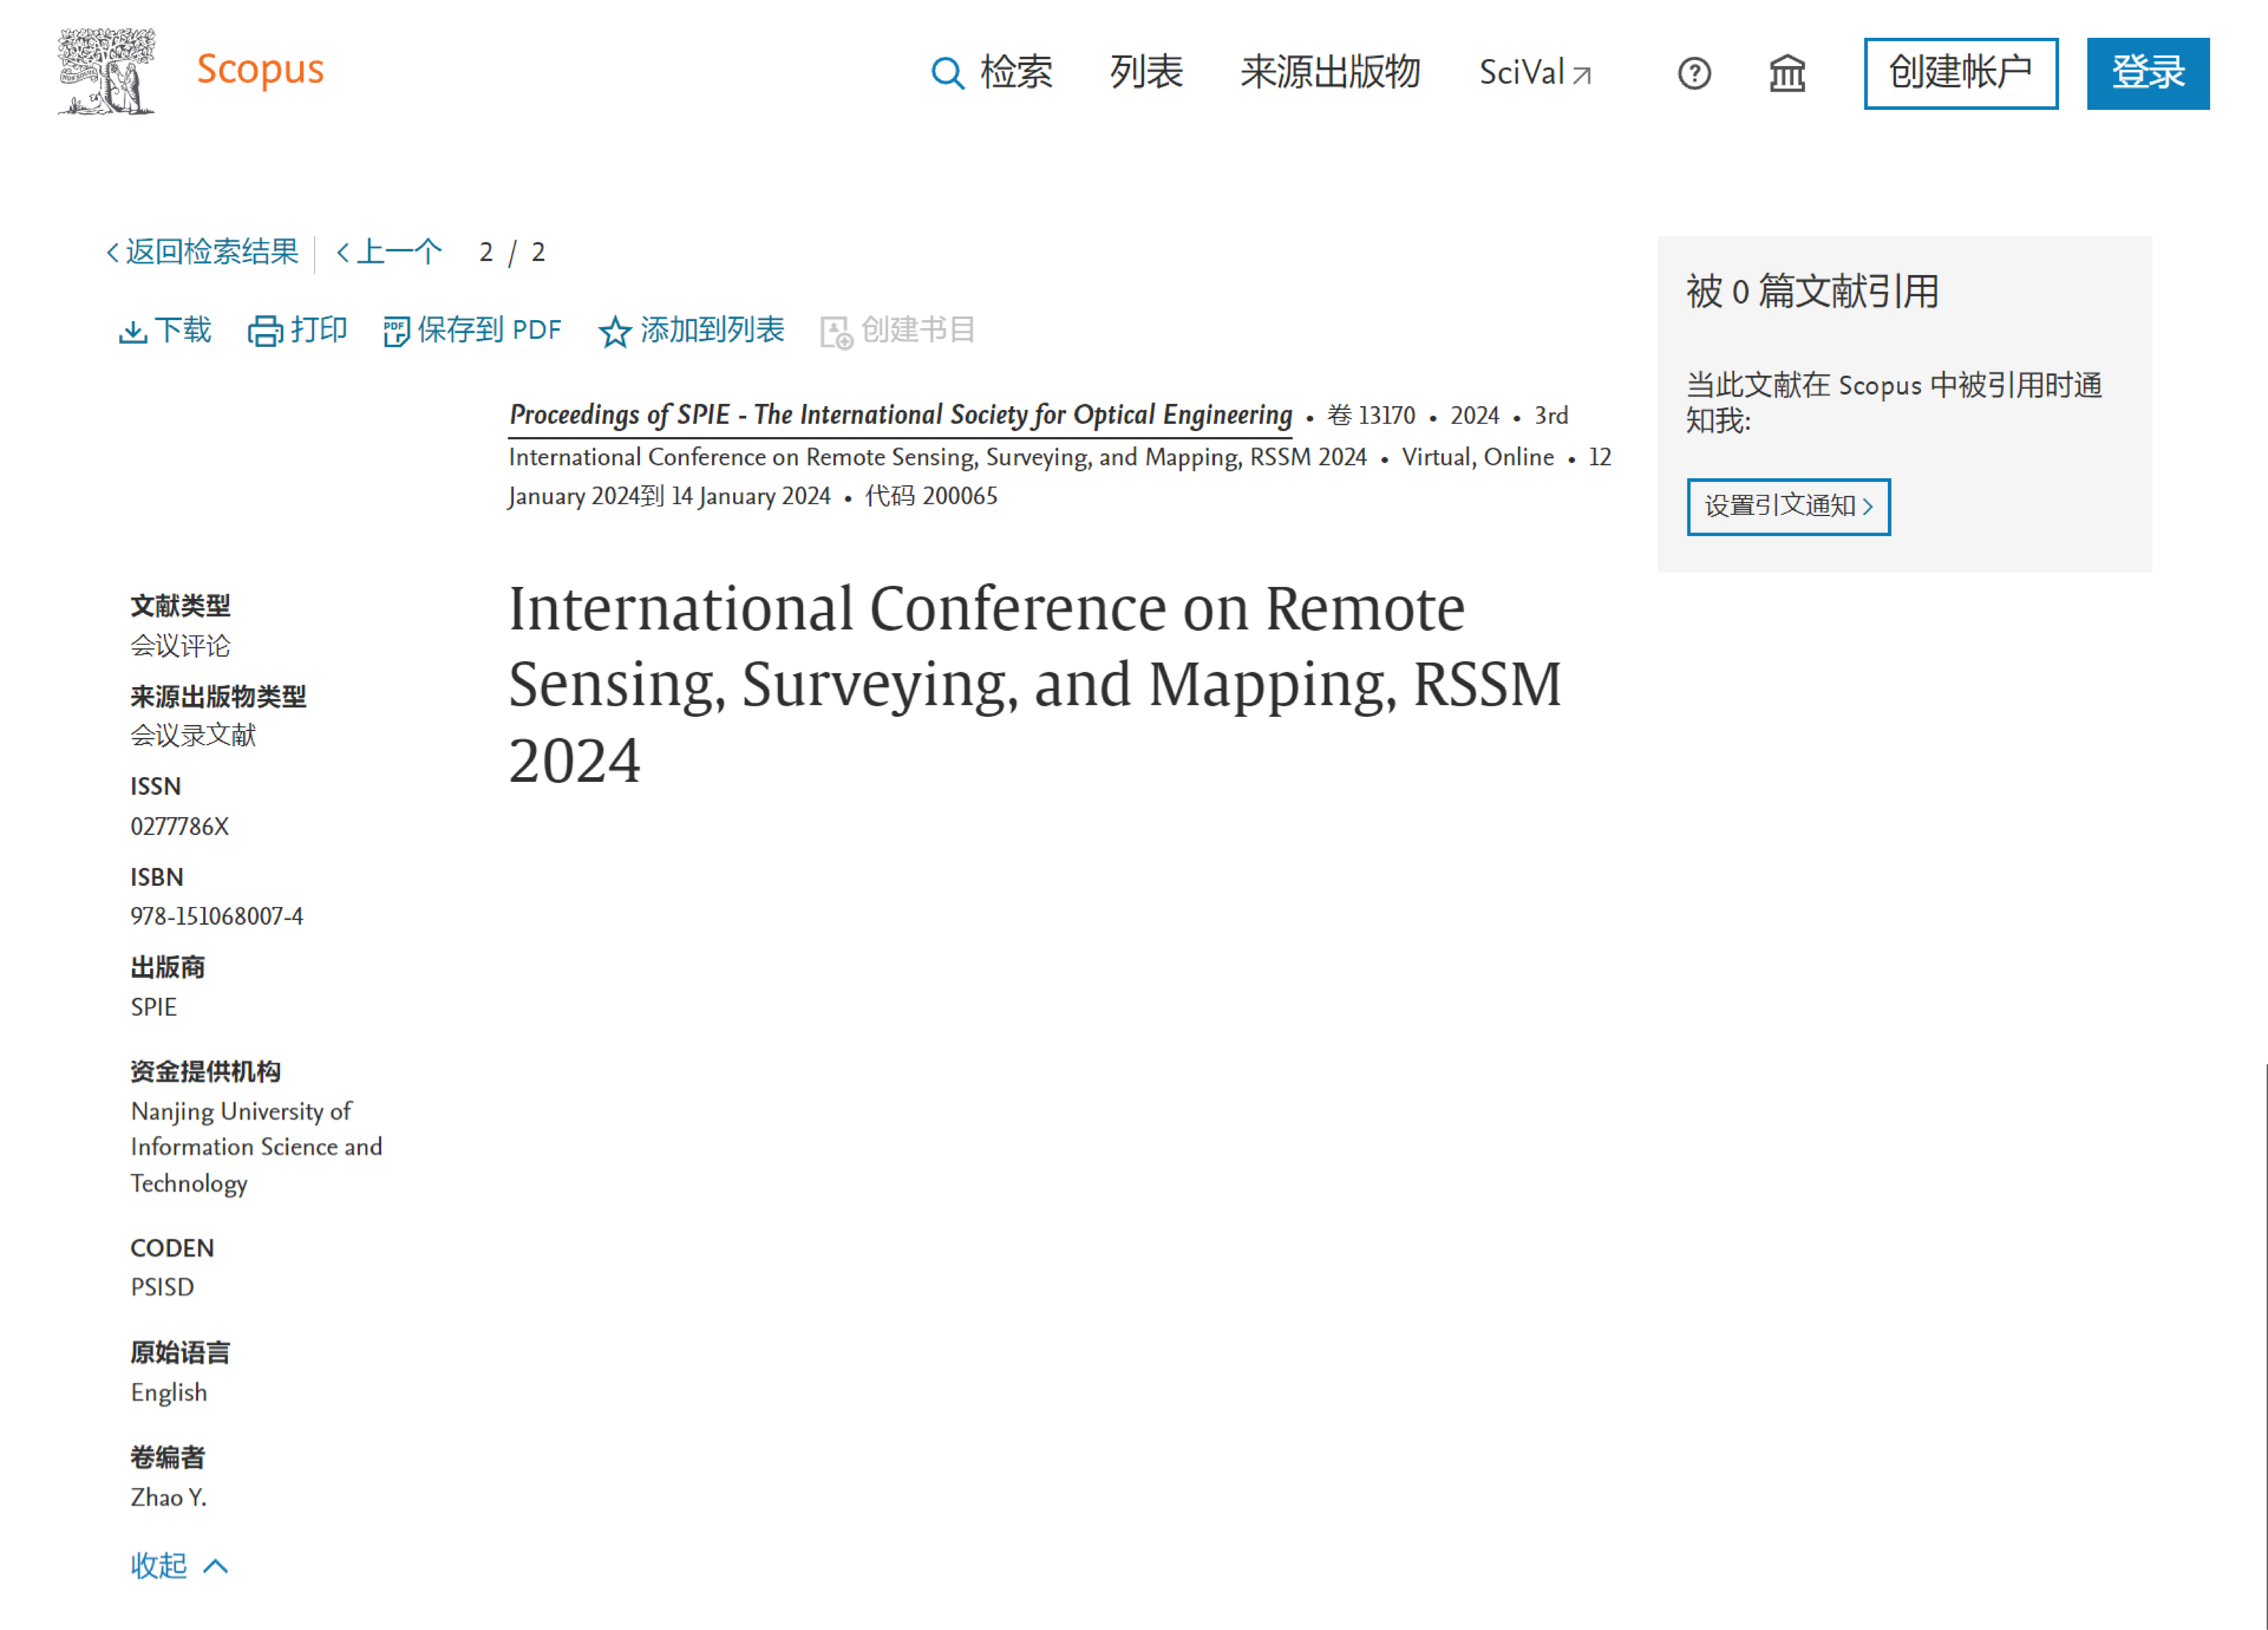Screen dimensions: 2268x1630
Task: Open the SciVal external link
Action: tap(1534, 73)
